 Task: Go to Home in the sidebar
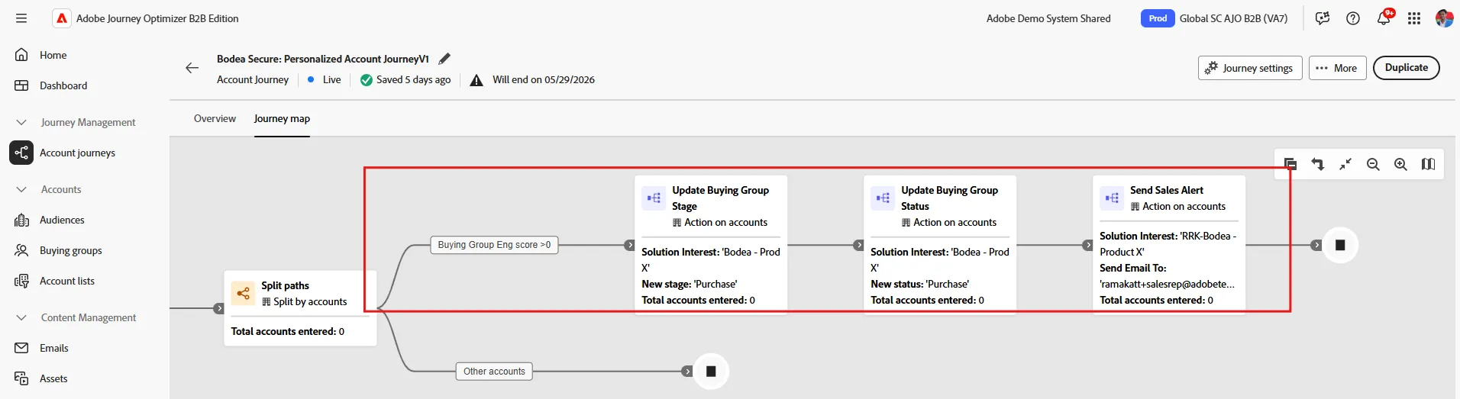53,55
